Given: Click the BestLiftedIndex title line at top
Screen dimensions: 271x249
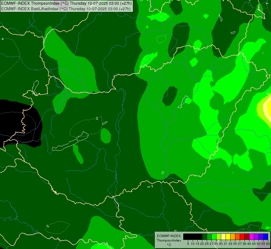Looking at the screenshot, I should [x=66, y=9].
